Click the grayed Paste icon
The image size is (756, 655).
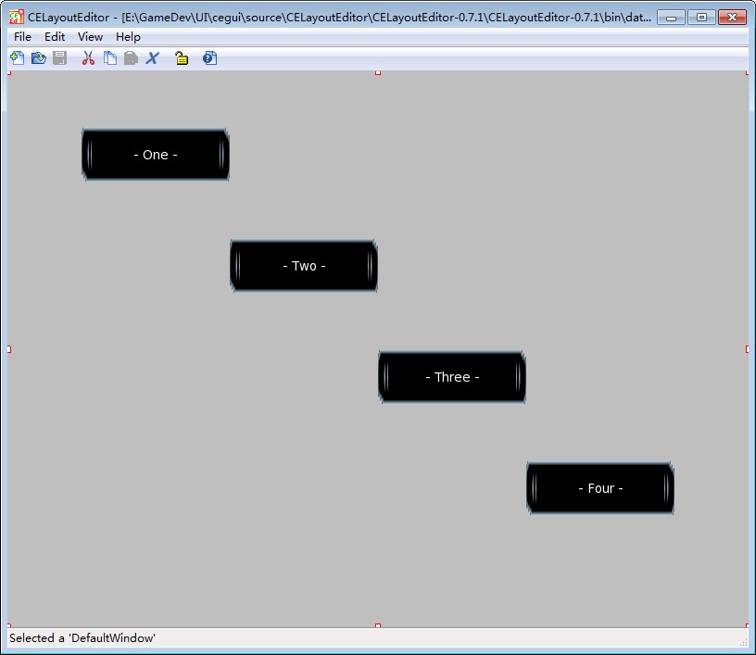[x=131, y=58]
